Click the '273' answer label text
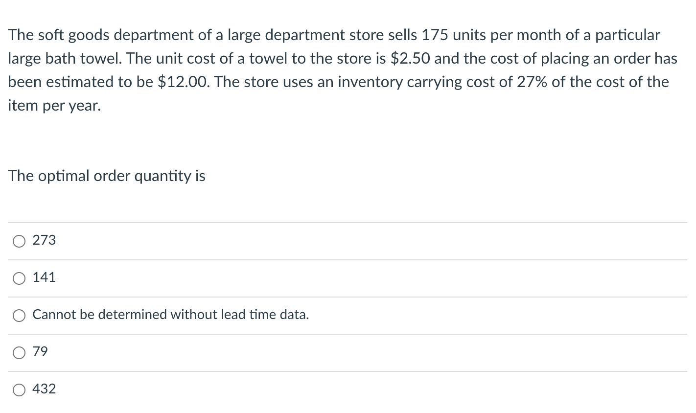 coord(44,240)
